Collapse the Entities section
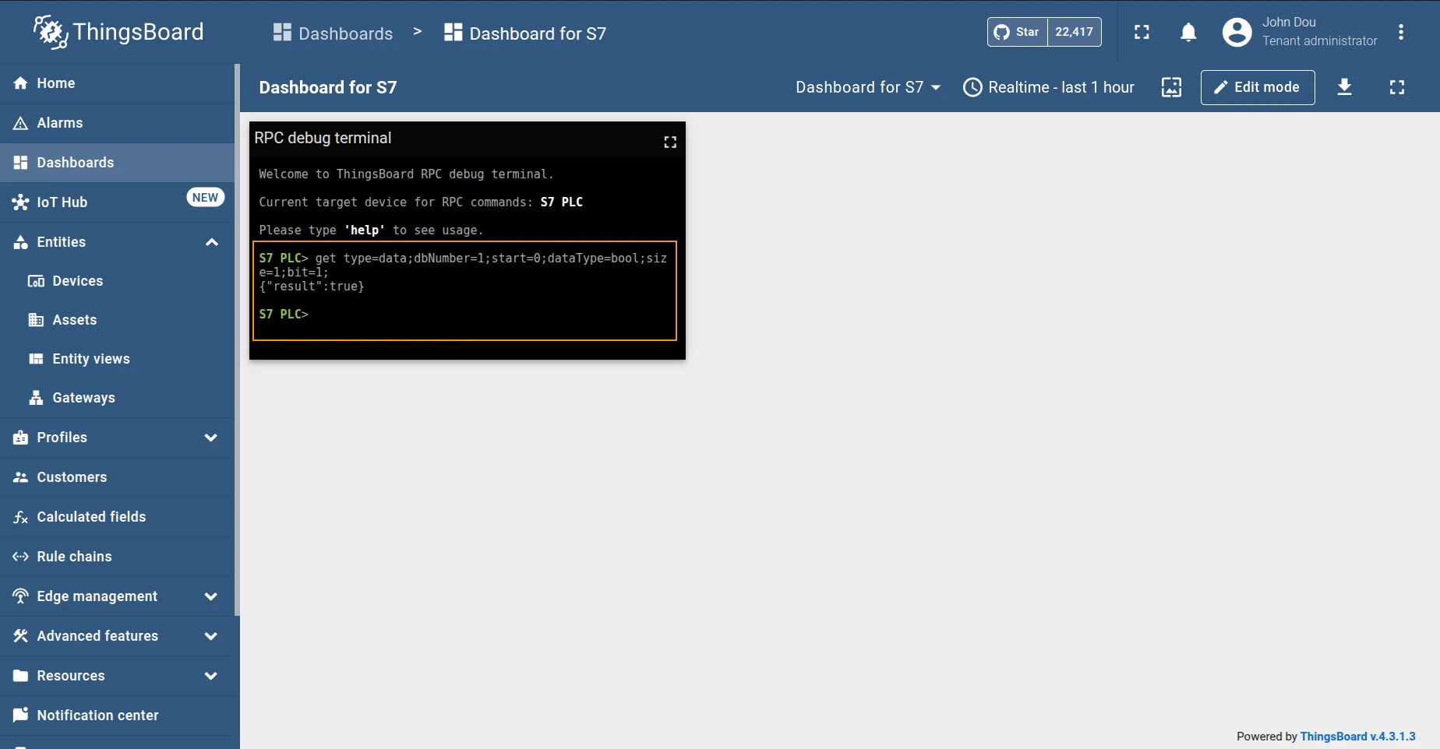 click(x=211, y=242)
